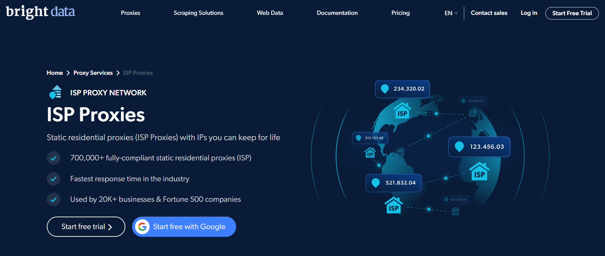
Task: Click the checkmark beside 700,000+ proxies
Action: point(54,158)
